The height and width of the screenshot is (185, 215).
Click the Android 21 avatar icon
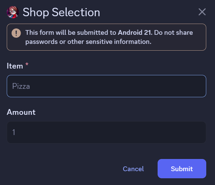click(x=12, y=12)
